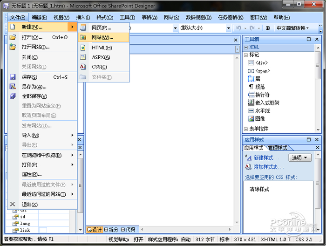Image resolution: width=326 pixels, height=246 pixels.
Task: Open the 数据视图(D) menu
Action: [198, 17]
